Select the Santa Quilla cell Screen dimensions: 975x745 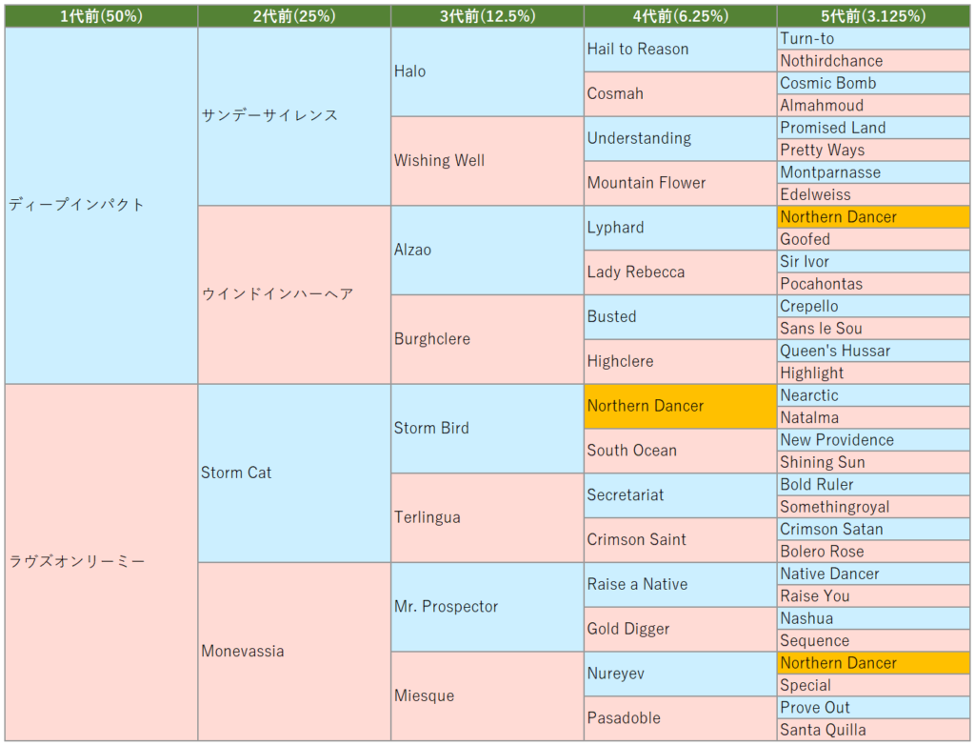874,730
